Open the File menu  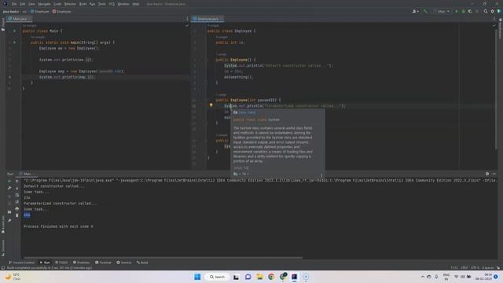point(14,4)
